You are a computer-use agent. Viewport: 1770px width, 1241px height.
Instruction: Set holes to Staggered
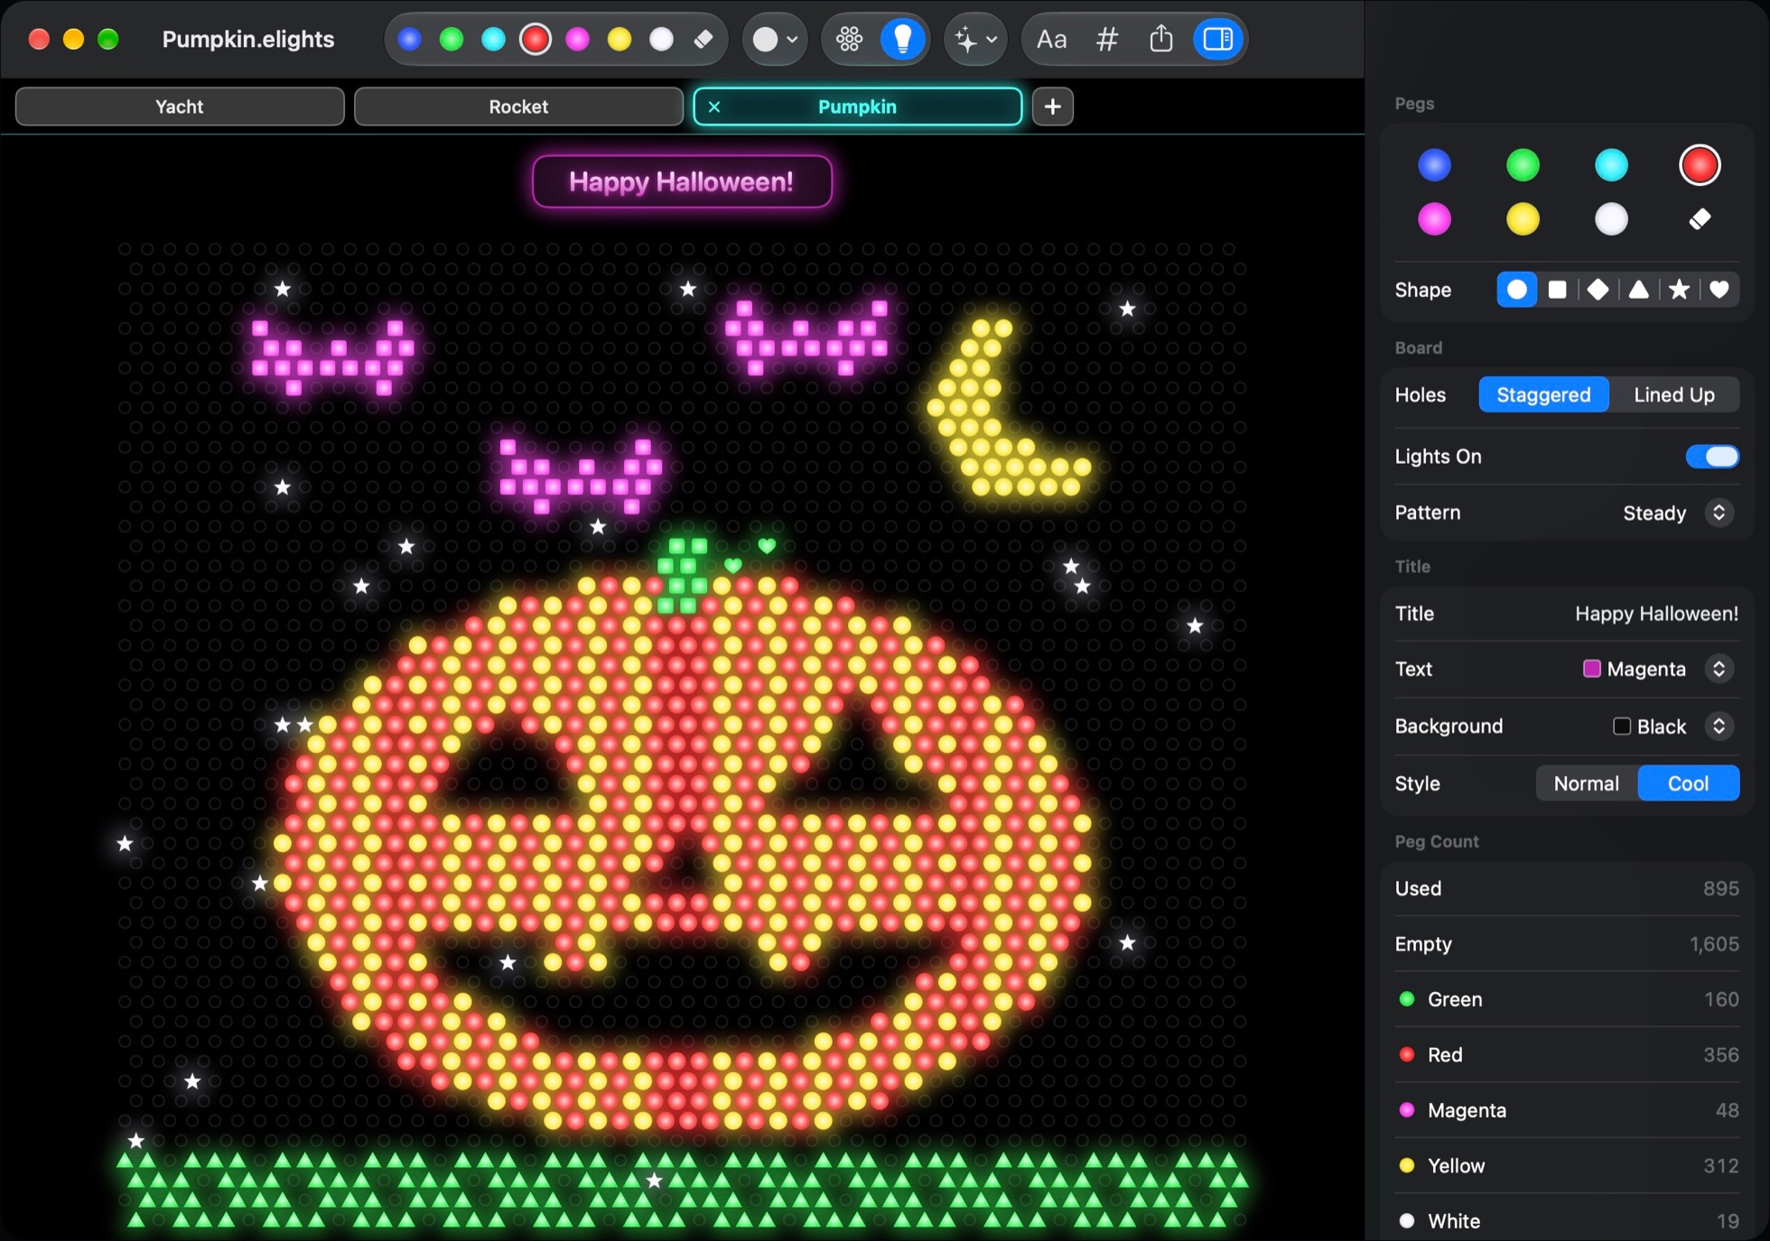(x=1543, y=395)
